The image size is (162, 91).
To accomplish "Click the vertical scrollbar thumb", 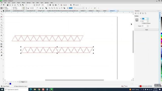I will 133,42.
